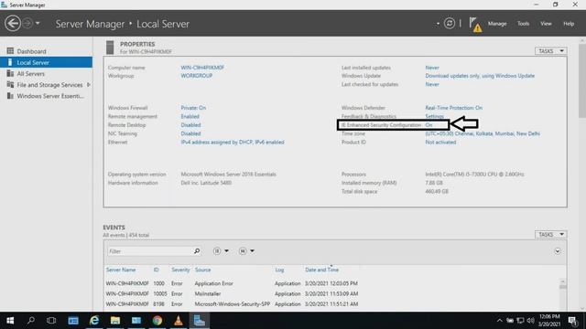586x329 pixels.
Task: Select the Application Error event row
Action: 331,283
